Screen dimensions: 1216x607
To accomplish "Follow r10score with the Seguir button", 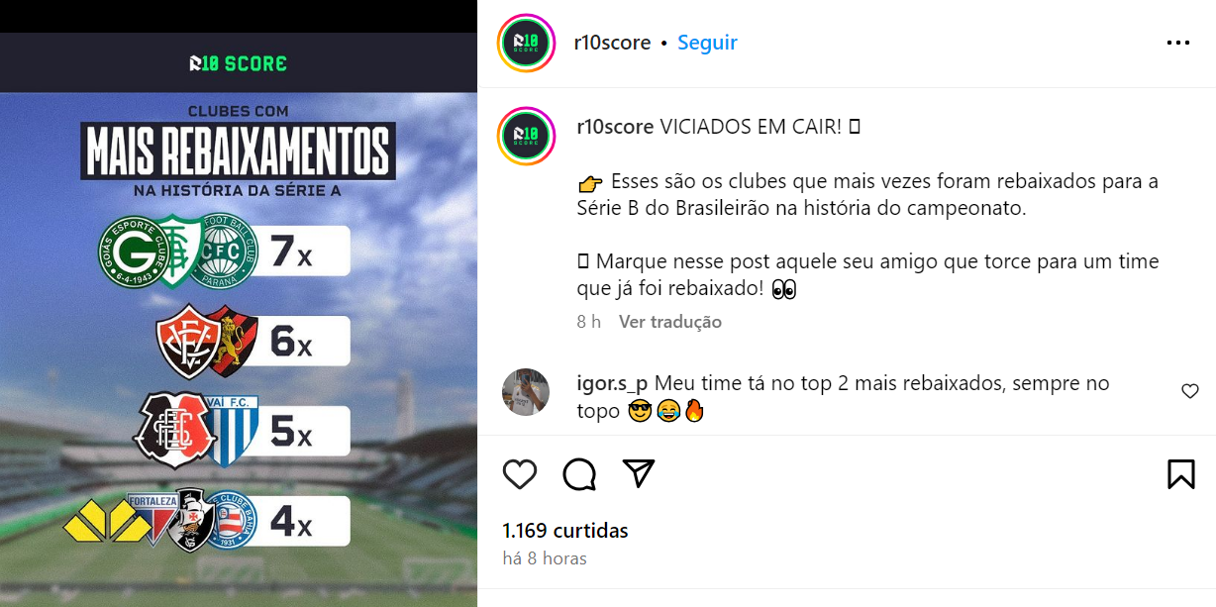I will pyautogui.click(x=707, y=43).
